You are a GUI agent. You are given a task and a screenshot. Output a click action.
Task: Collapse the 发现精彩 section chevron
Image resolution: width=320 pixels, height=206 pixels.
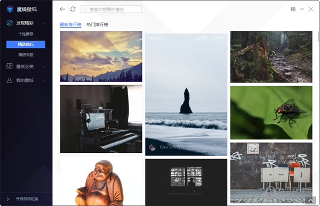coord(44,23)
